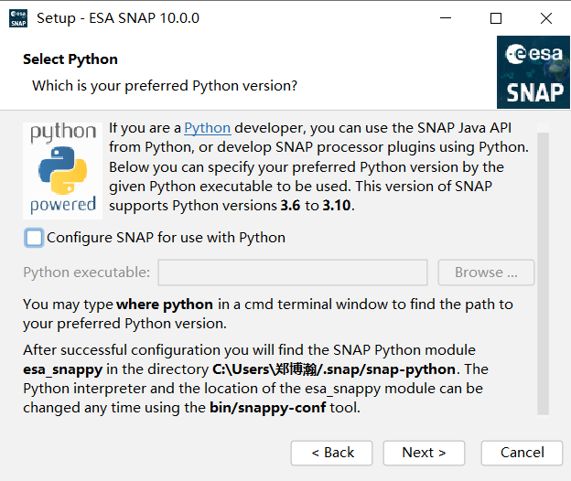Click the ESA SNAP logo in header
This screenshot has width=571, height=481.
(x=533, y=72)
